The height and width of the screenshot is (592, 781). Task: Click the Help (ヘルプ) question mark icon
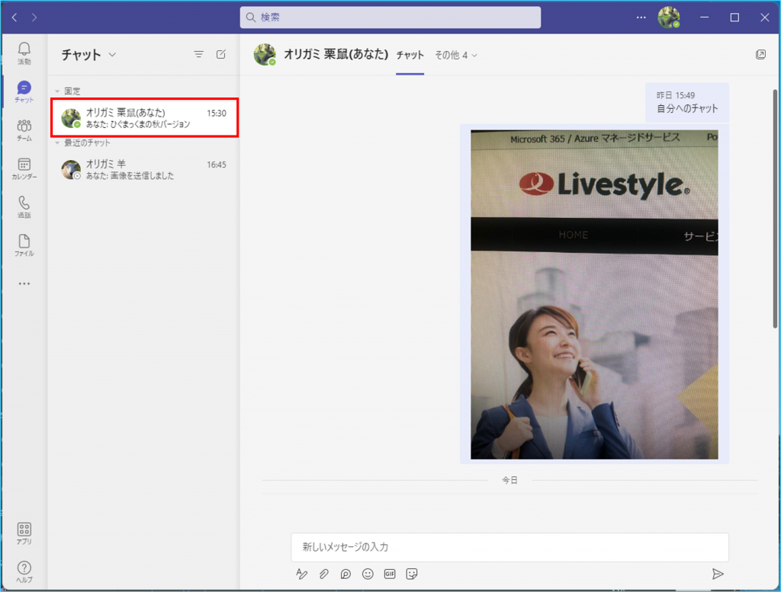coord(24,571)
